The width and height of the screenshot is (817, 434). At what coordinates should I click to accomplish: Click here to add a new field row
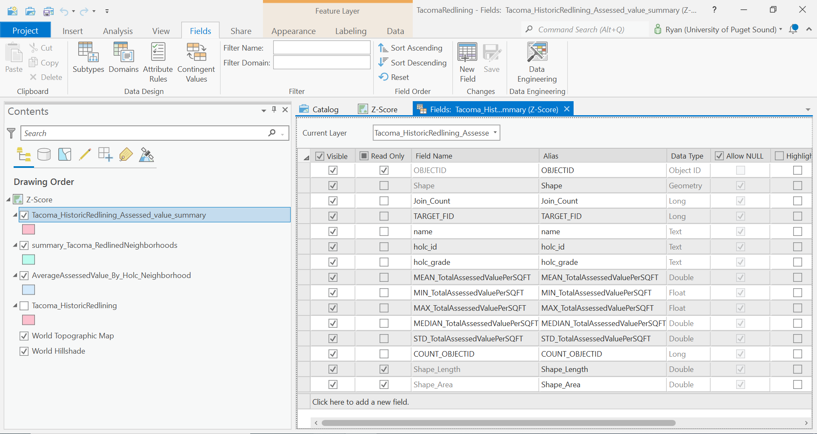point(360,402)
